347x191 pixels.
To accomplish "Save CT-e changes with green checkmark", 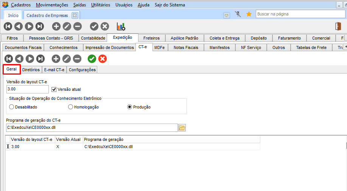I will pyautogui.click(x=92, y=59).
